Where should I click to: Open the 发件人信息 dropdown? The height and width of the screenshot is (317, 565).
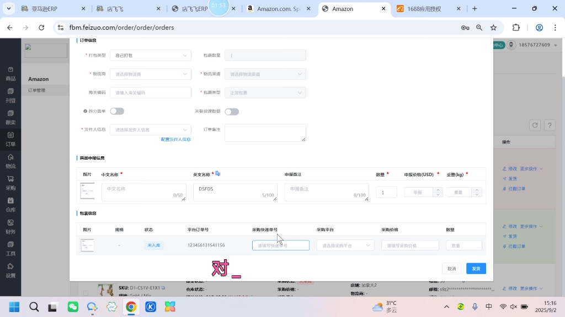151,130
